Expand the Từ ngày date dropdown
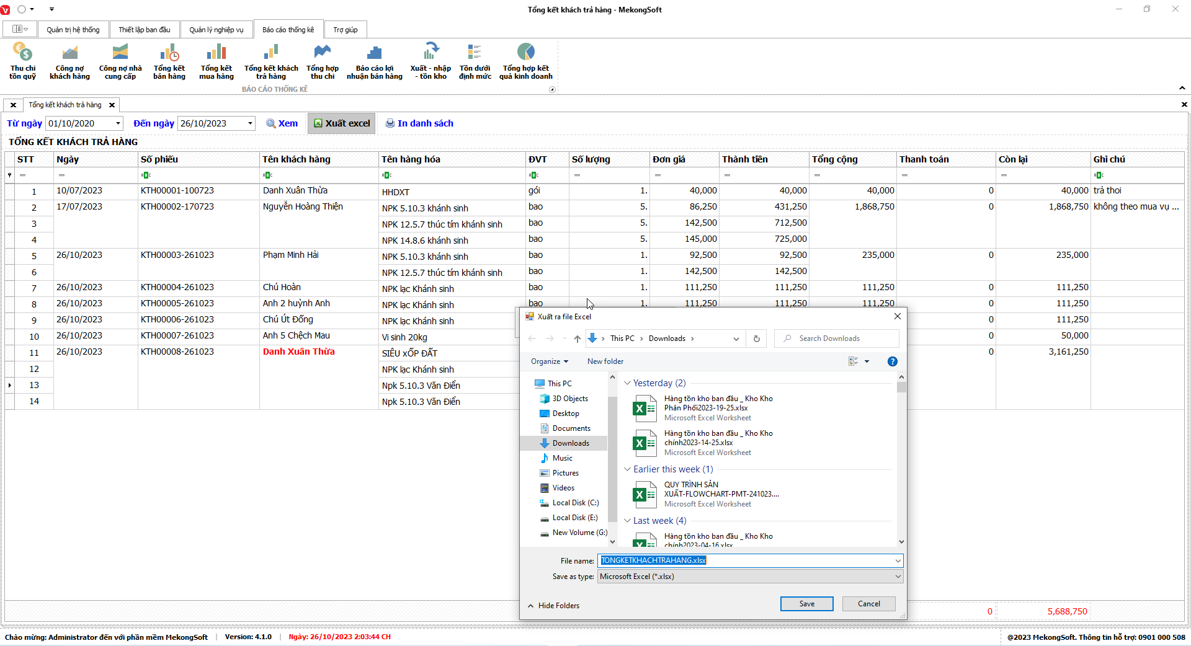This screenshot has width=1191, height=646. coord(118,123)
